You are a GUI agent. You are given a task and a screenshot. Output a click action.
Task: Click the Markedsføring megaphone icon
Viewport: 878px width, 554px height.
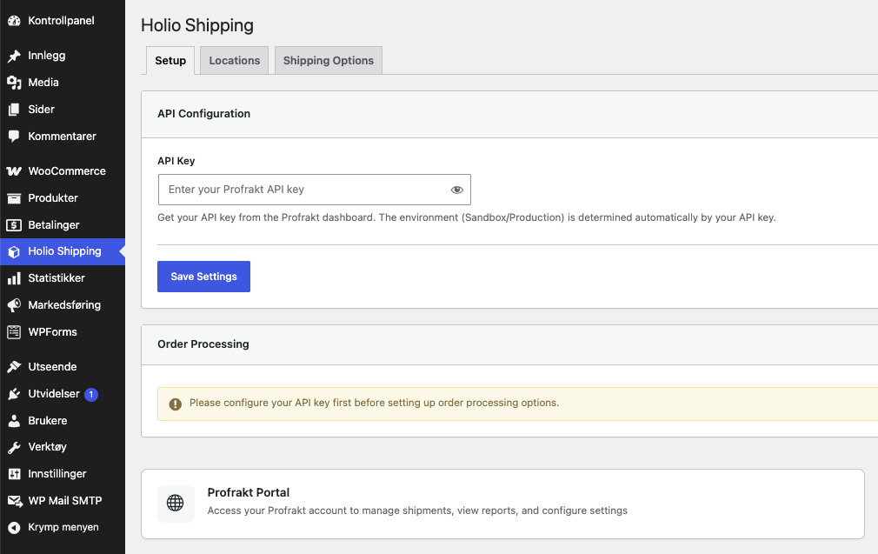pyautogui.click(x=14, y=304)
